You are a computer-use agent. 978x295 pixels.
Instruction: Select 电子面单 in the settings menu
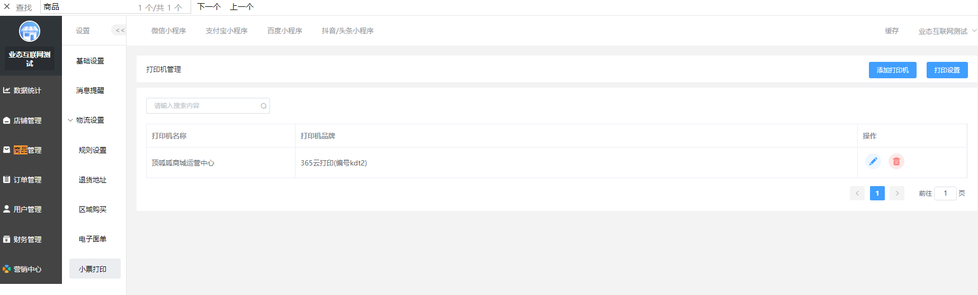[x=93, y=239]
